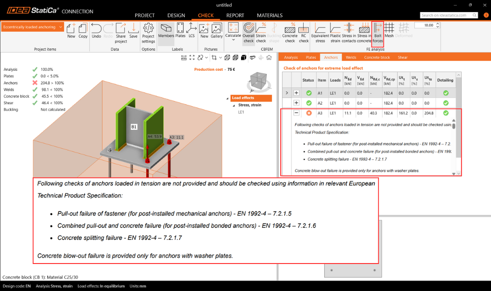Image resolution: width=491 pixels, height=291 pixels.
Task: Open Project settings
Action: pyautogui.click(x=148, y=32)
